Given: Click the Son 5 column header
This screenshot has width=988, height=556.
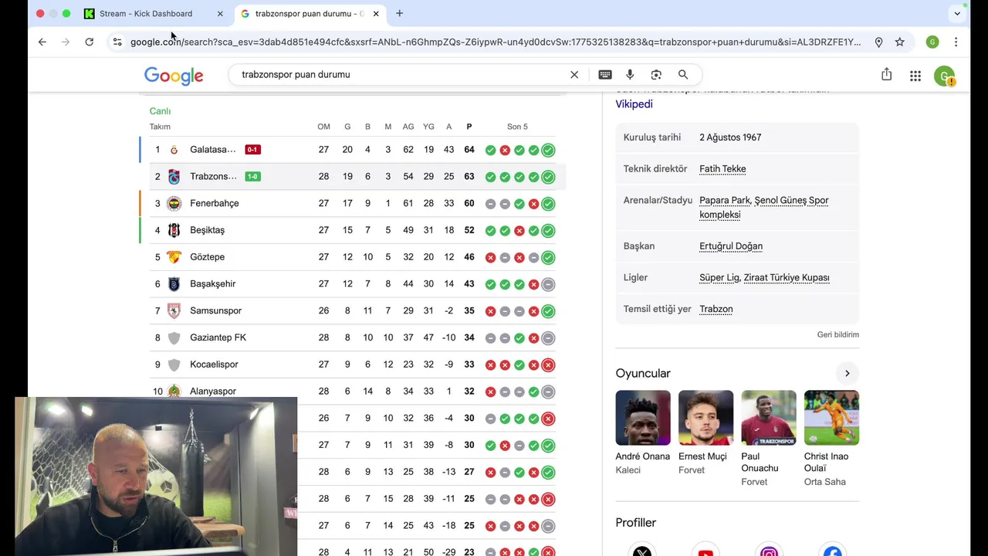Looking at the screenshot, I should click(x=517, y=127).
